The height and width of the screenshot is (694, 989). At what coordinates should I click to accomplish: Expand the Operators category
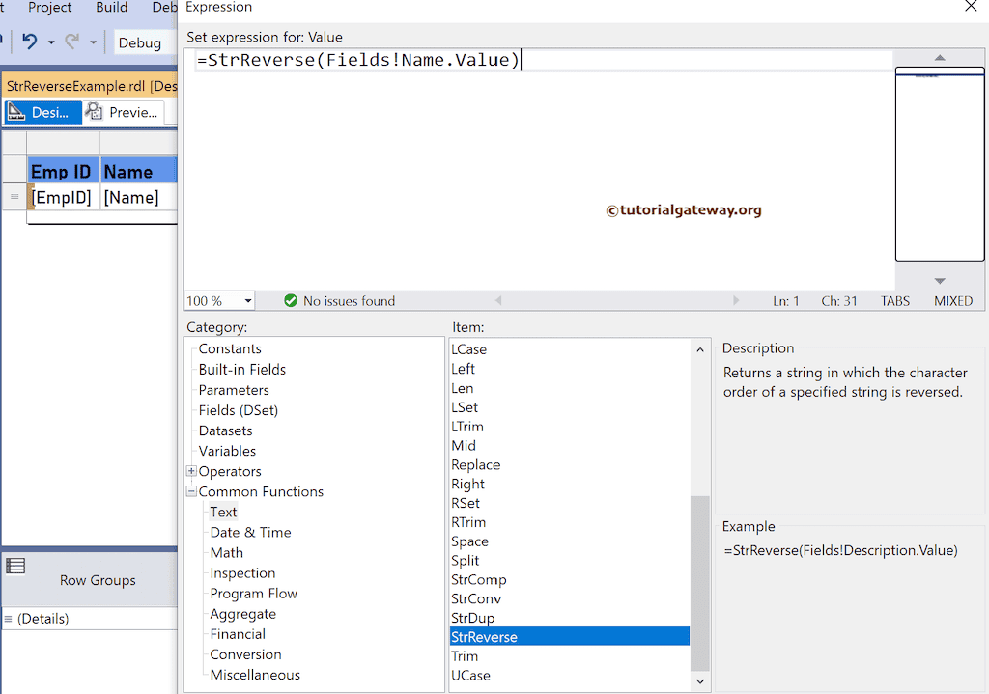pos(190,471)
